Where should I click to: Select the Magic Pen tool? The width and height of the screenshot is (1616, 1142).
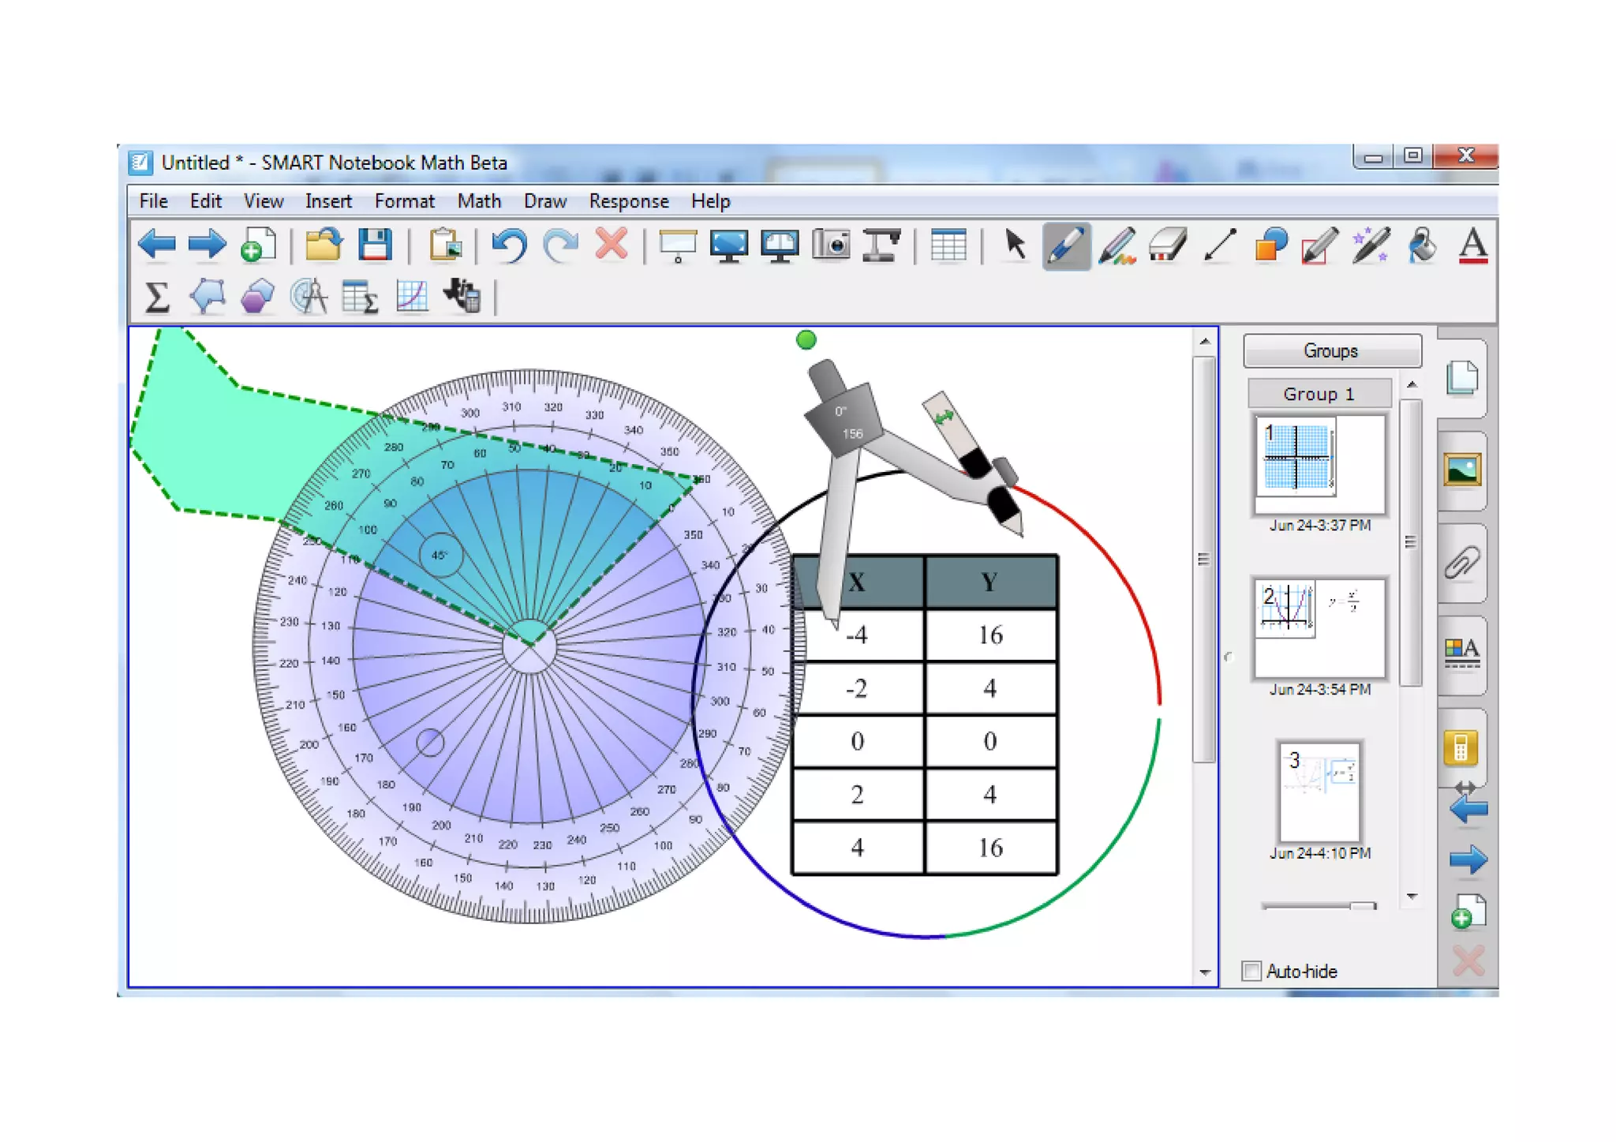click(1371, 245)
